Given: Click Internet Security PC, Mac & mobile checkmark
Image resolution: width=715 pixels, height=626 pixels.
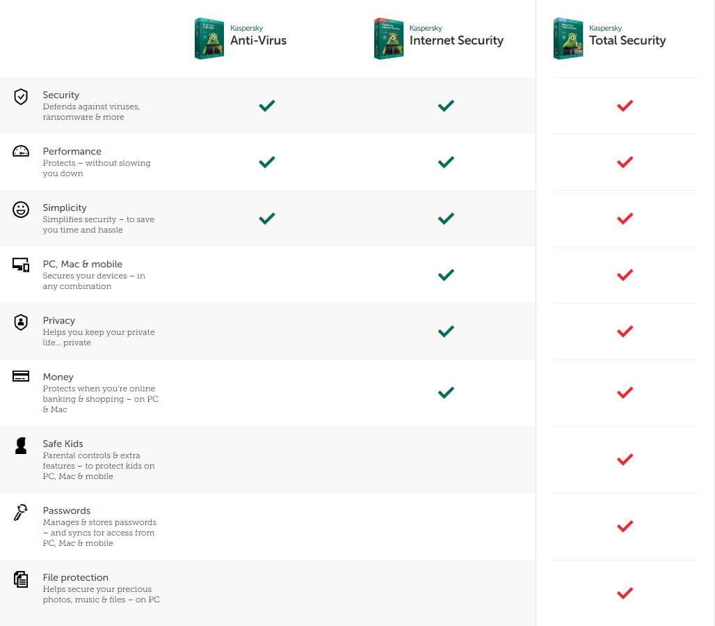Looking at the screenshot, I should (x=446, y=275).
